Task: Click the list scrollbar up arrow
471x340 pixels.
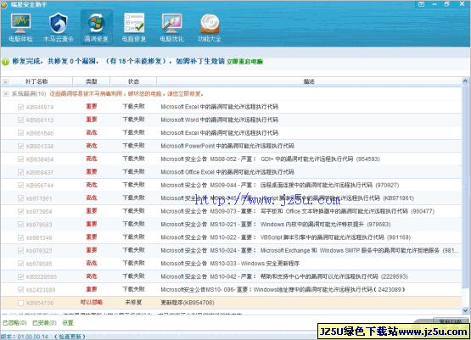Action: [465, 81]
